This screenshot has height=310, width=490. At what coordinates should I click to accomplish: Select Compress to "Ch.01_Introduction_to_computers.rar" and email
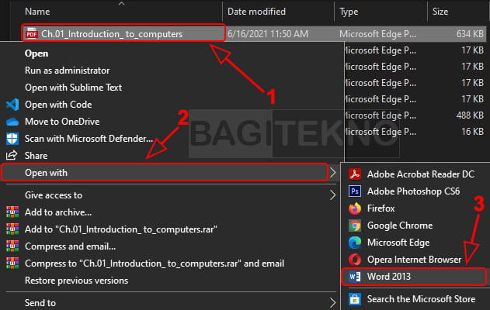[155, 263]
